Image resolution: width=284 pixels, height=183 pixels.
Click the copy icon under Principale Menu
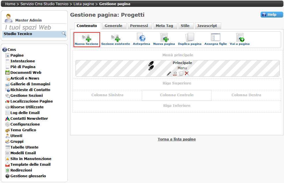click(x=181, y=74)
